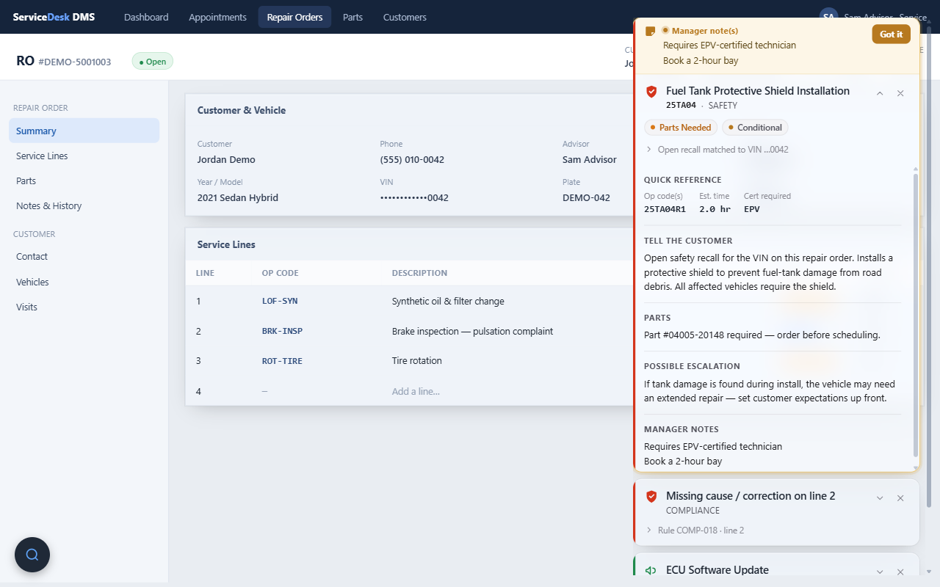
Task: Click the LINE column header
Action: pyautogui.click(x=205, y=273)
